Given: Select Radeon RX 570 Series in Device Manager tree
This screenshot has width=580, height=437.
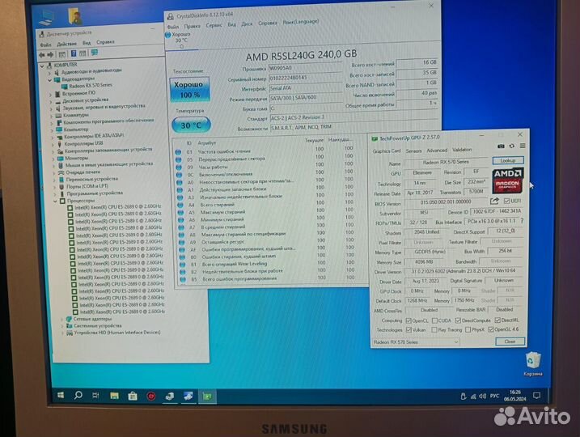Looking at the screenshot, I should [87, 86].
